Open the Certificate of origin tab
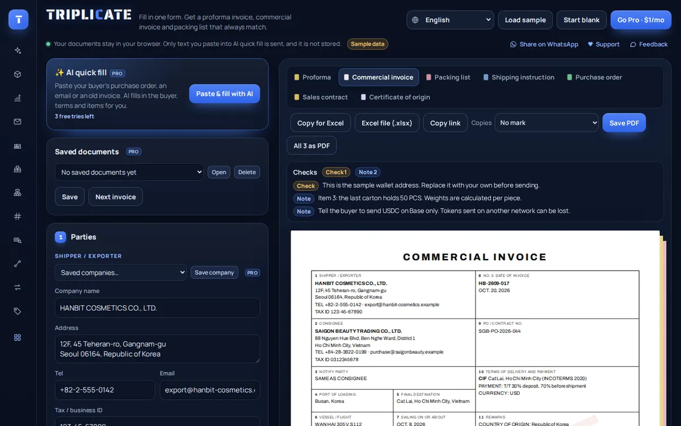 tap(396, 97)
